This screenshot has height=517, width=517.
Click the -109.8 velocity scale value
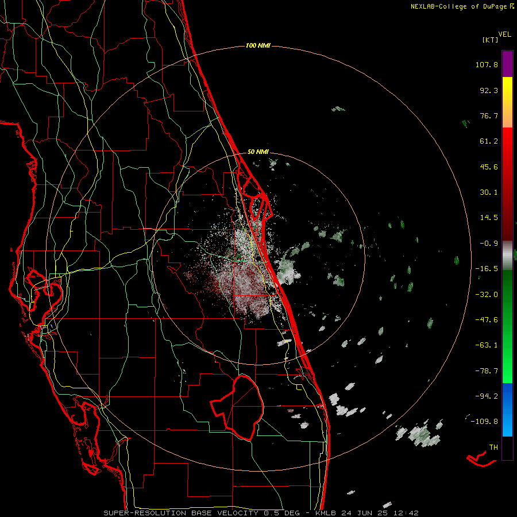click(484, 422)
